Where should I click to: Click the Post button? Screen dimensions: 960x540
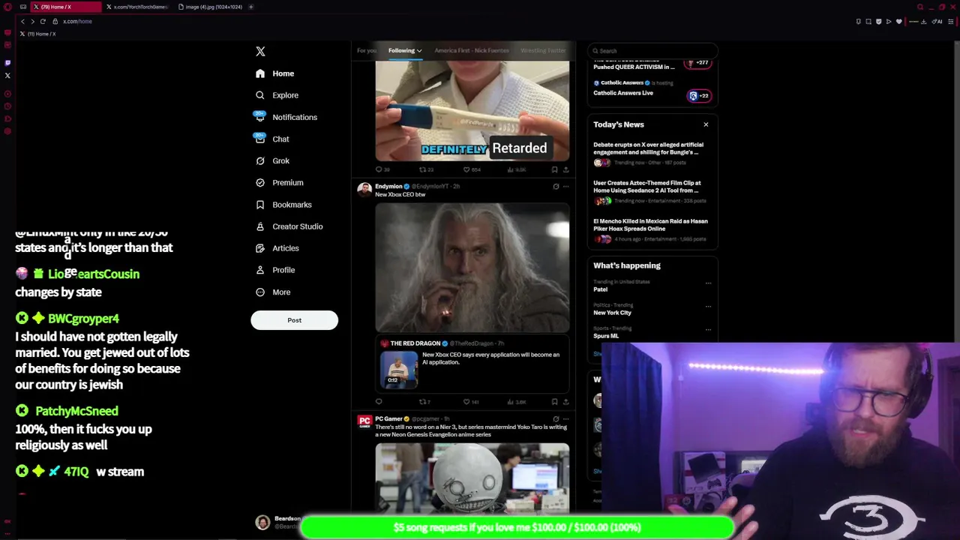(x=294, y=320)
